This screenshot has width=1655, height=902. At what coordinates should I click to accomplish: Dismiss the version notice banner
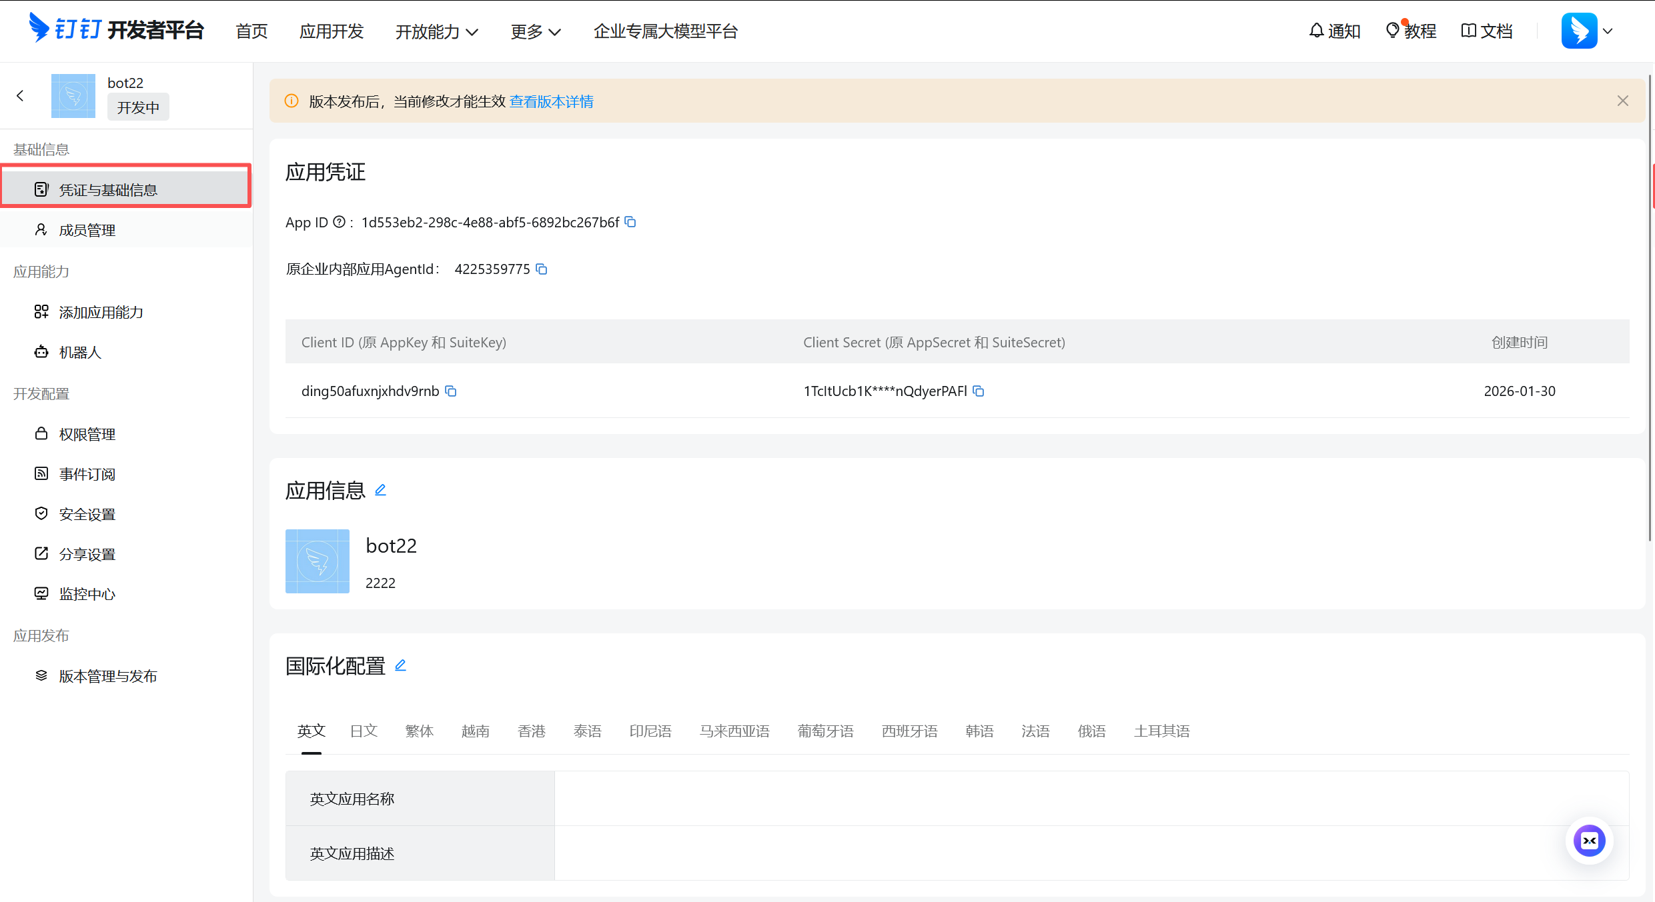[x=1622, y=101]
